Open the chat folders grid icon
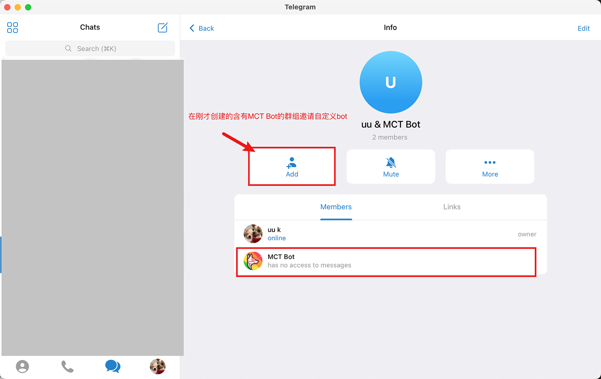 (x=12, y=27)
